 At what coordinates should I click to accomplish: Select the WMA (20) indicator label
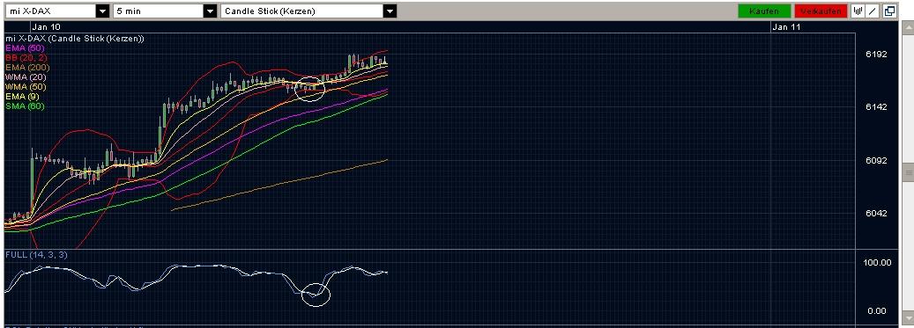click(26, 77)
